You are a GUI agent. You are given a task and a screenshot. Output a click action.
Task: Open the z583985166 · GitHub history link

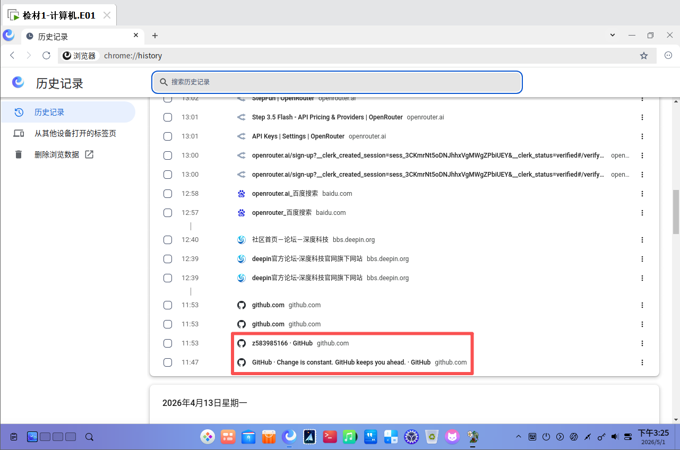pos(282,343)
